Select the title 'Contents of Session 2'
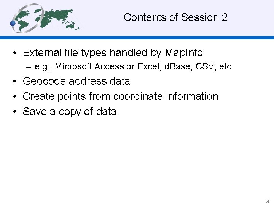Image resolution: width=274 pixels, height=205 pixels. (175, 17)
